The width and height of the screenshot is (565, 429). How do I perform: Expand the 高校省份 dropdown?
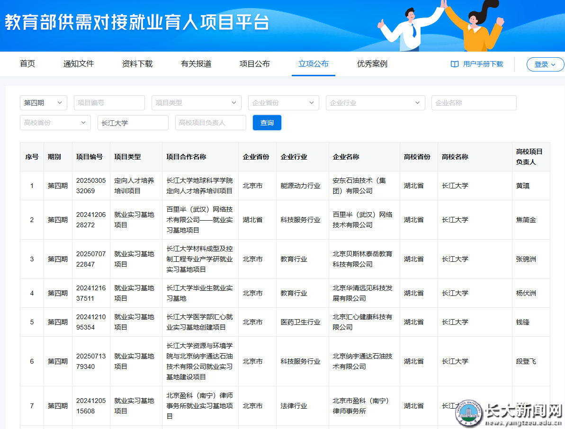[55, 123]
